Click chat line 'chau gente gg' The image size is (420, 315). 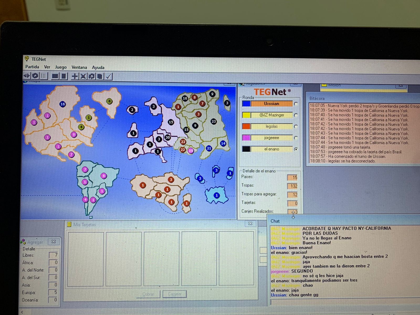[303, 295]
